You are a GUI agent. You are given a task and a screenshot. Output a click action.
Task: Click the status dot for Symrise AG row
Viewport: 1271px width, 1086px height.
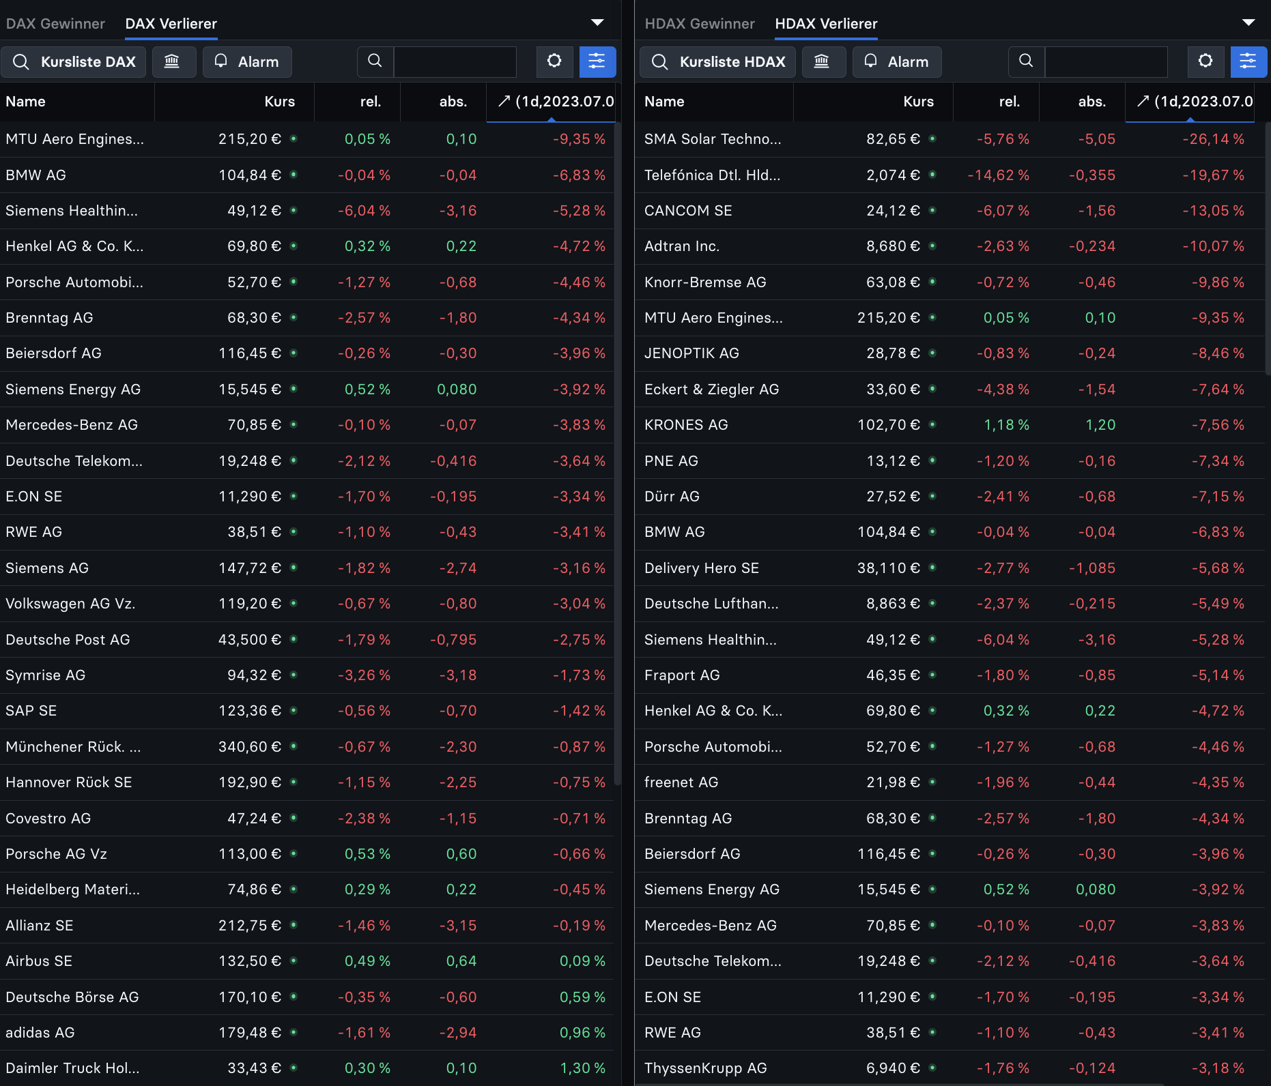click(x=294, y=675)
